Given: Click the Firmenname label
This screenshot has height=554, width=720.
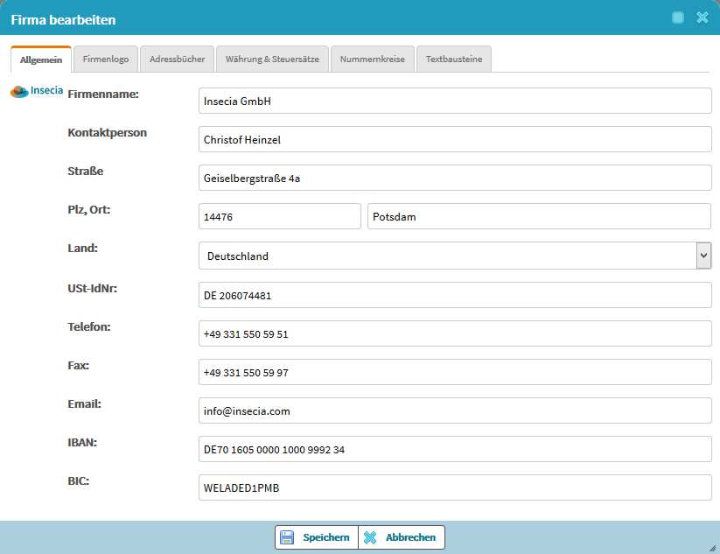Looking at the screenshot, I should click(103, 95).
